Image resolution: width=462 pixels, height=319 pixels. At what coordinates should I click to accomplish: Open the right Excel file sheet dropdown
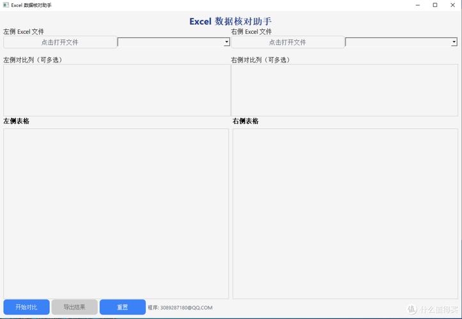point(401,42)
